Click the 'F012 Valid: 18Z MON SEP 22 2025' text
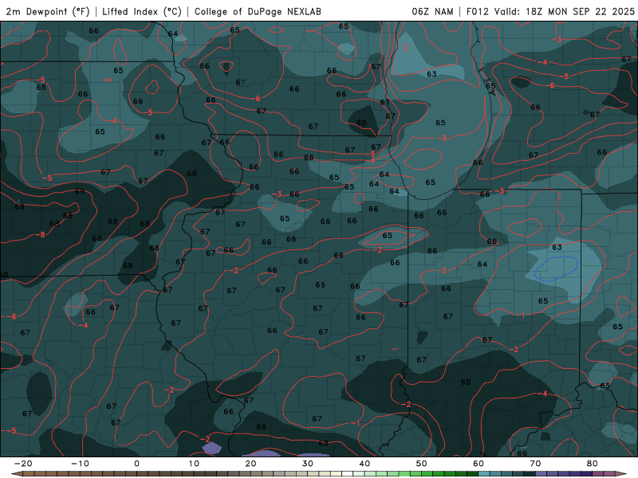Viewport: 638px width, 478px height. [550, 11]
